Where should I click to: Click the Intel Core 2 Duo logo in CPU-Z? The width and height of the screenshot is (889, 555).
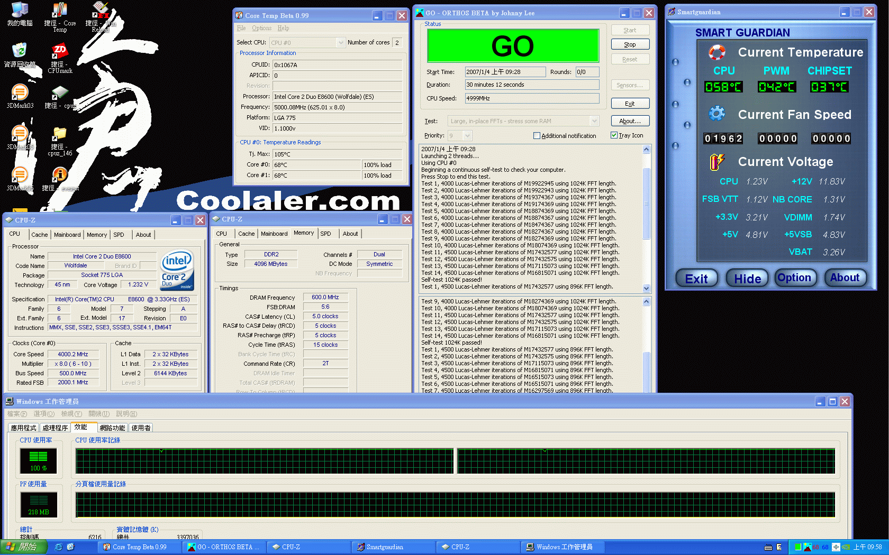tap(177, 270)
